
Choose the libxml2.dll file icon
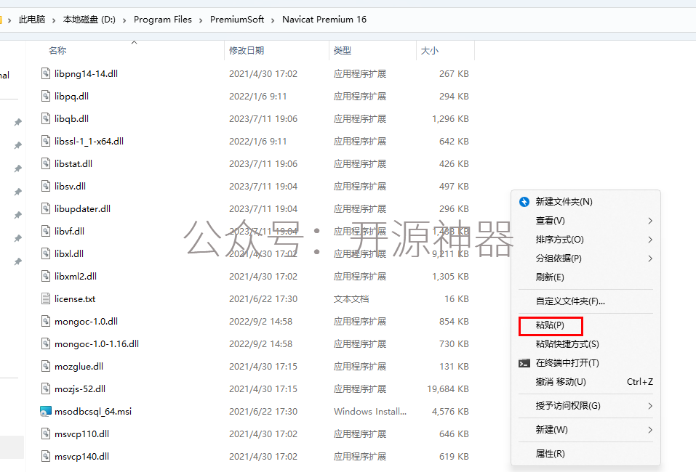(46, 276)
